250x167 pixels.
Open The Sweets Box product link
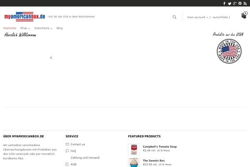pyautogui.click(x=154, y=161)
